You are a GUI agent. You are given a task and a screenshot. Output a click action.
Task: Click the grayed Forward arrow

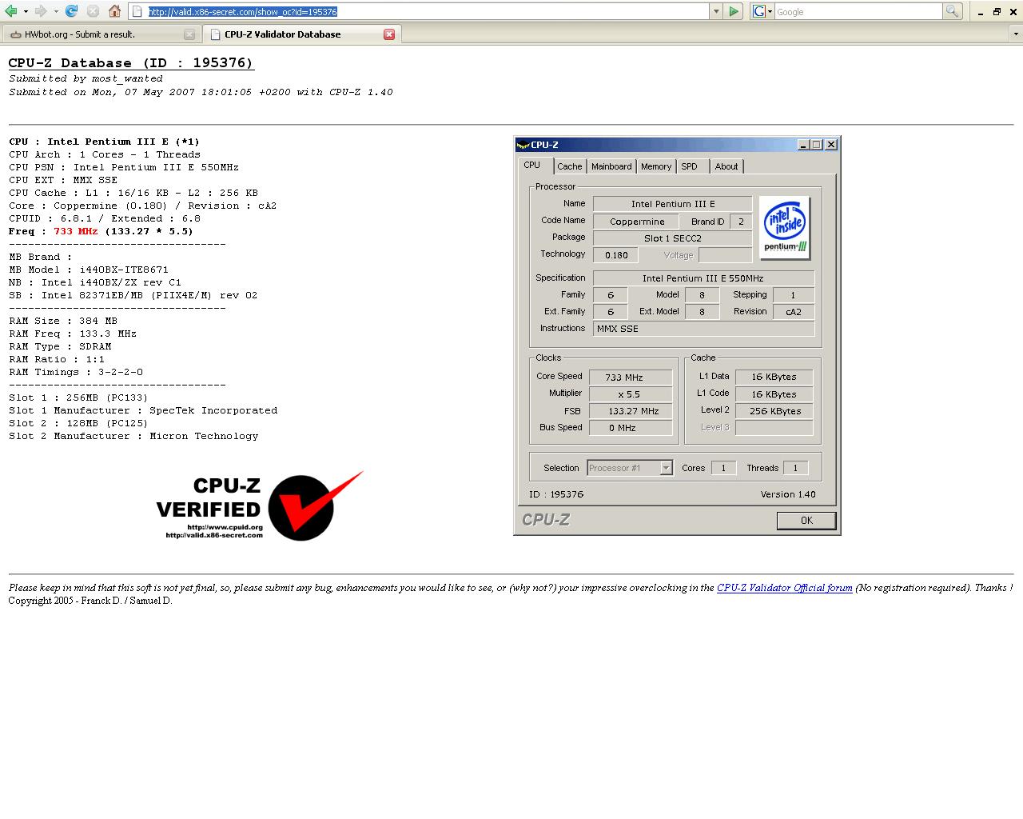pos(41,11)
